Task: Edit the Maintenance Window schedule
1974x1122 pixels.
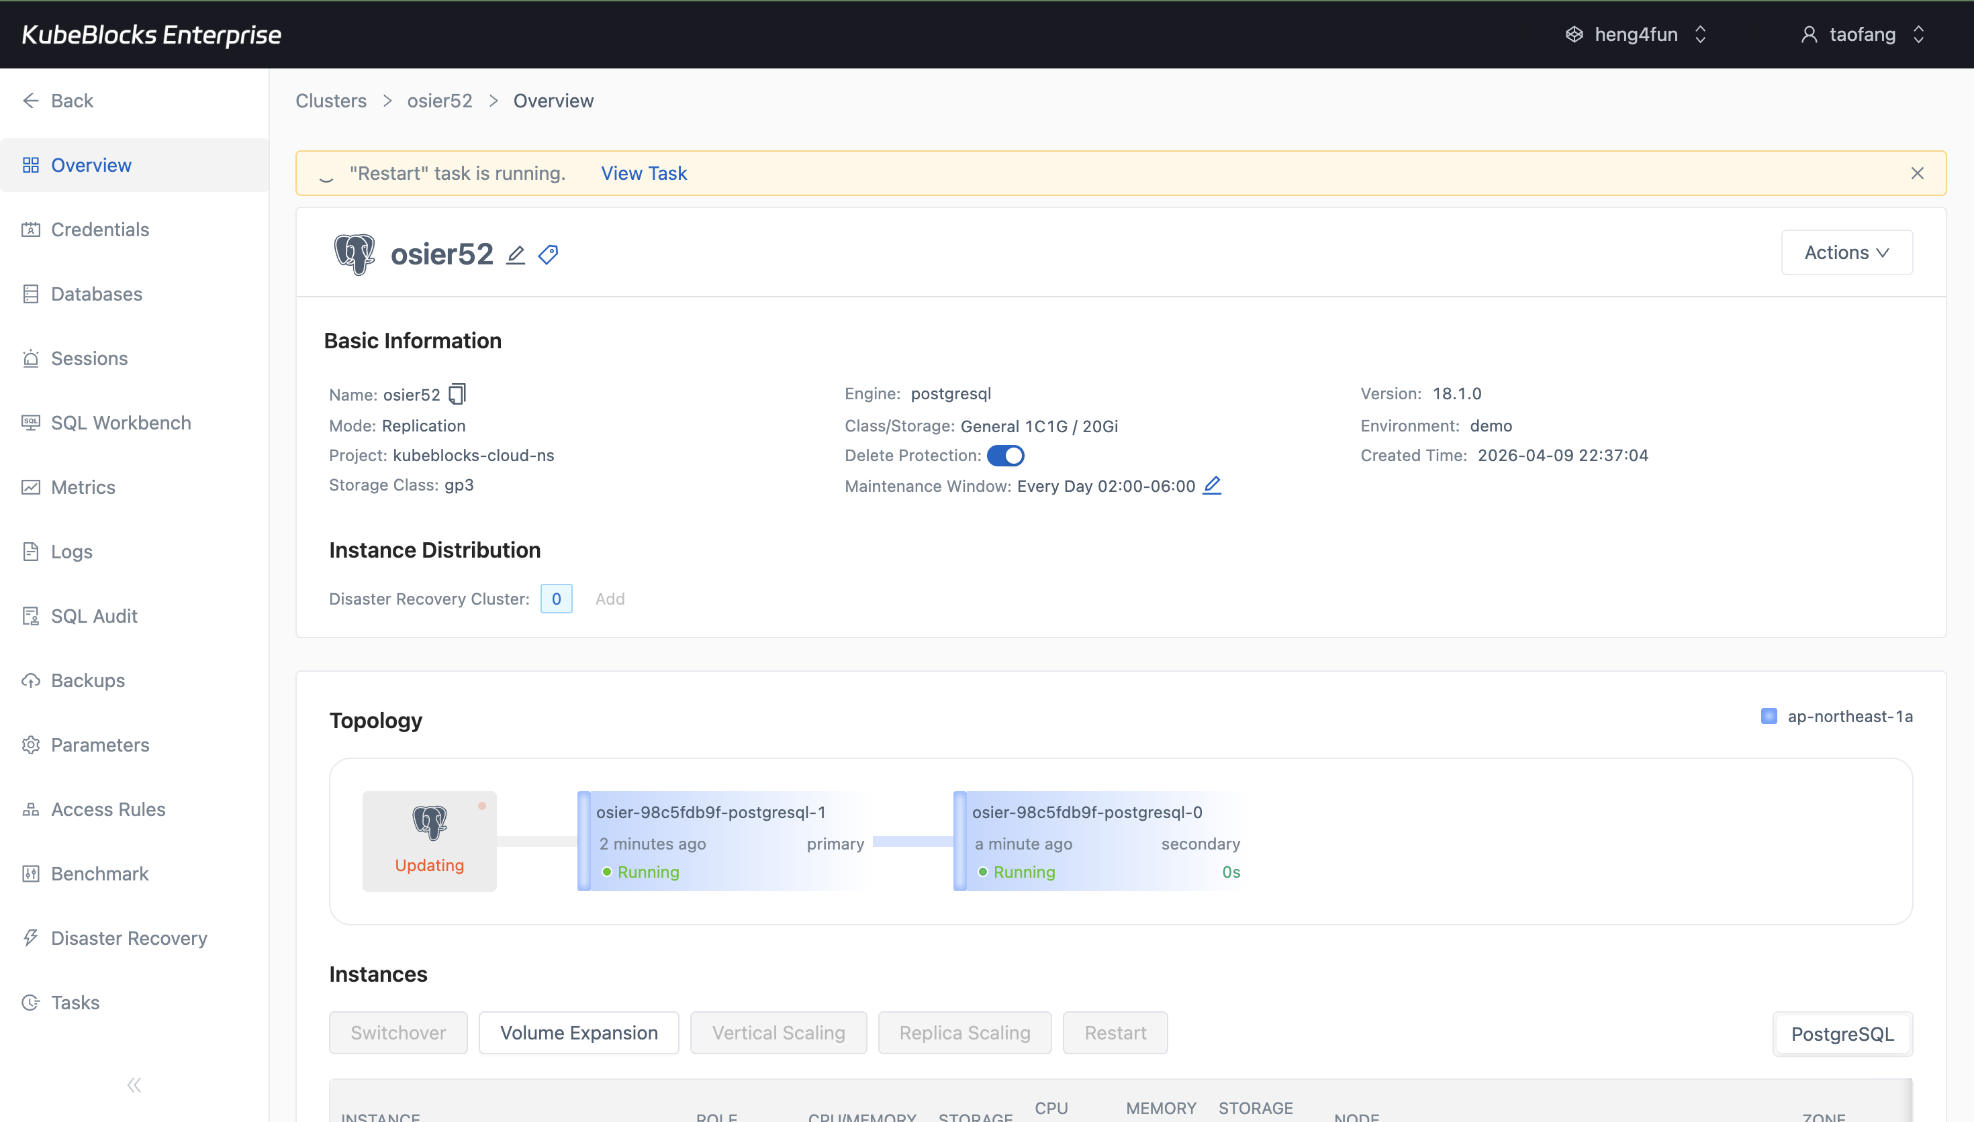Action: coord(1212,485)
